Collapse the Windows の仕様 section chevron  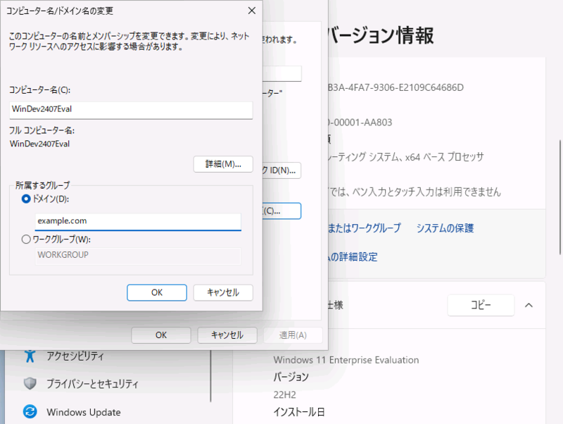tap(529, 305)
